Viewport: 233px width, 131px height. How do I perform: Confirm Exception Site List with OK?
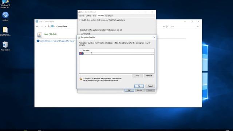pos(139,86)
